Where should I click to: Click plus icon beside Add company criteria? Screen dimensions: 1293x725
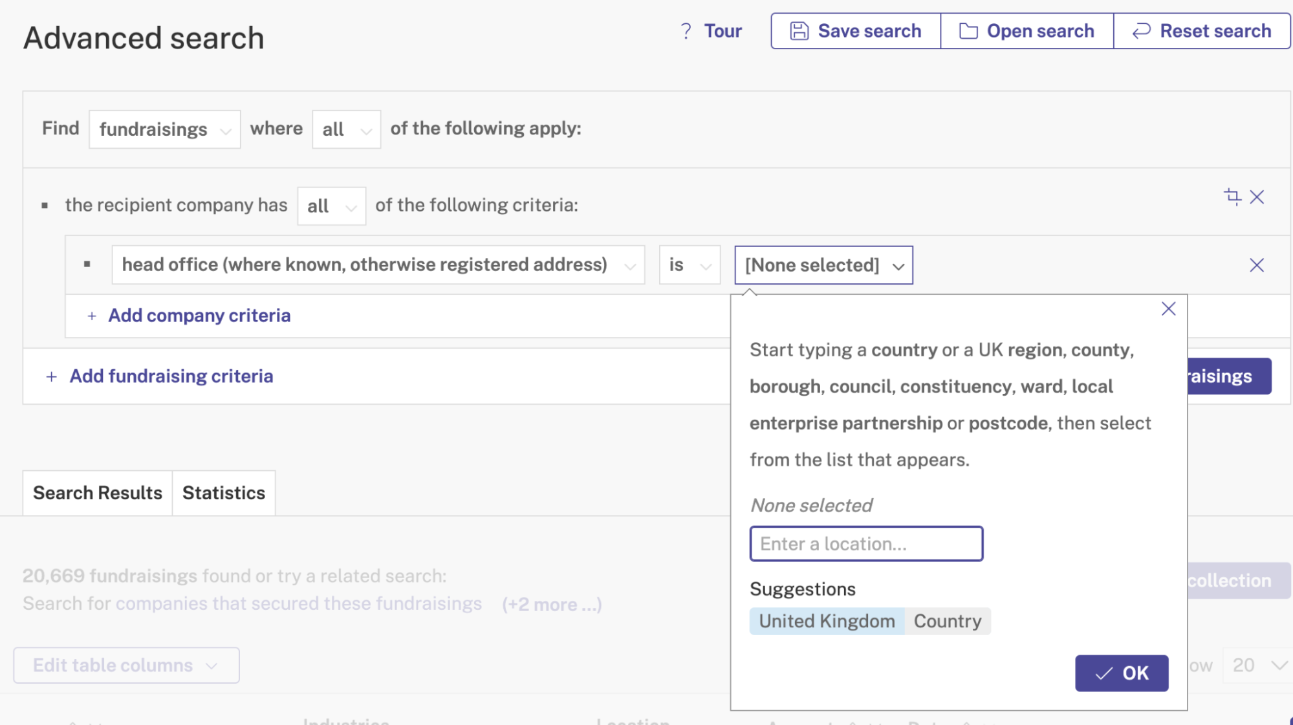pos(92,316)
